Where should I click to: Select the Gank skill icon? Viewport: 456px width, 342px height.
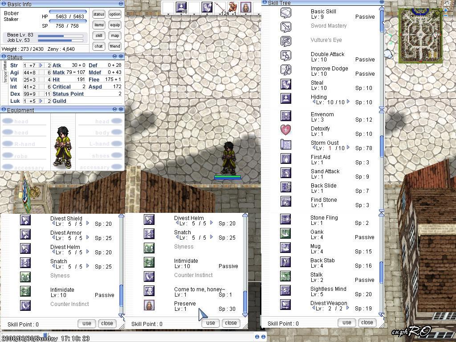click(x=285, y=233)
